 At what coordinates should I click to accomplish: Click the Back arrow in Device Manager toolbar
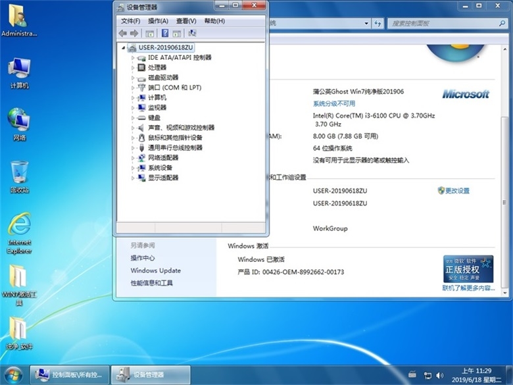tap(122, 33)
